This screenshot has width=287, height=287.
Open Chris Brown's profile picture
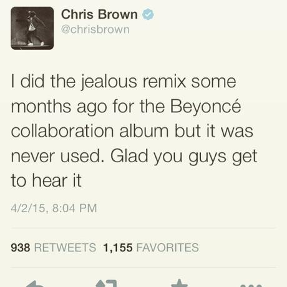coord(32,28)
